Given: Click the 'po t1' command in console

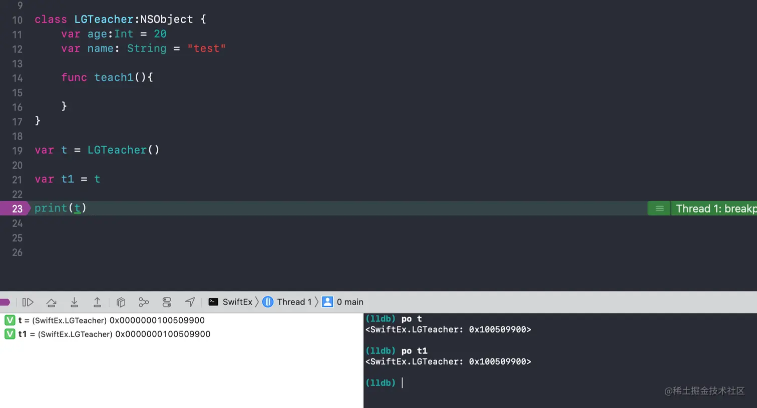Looking at the screenshot, I should [x=414, y=350].
